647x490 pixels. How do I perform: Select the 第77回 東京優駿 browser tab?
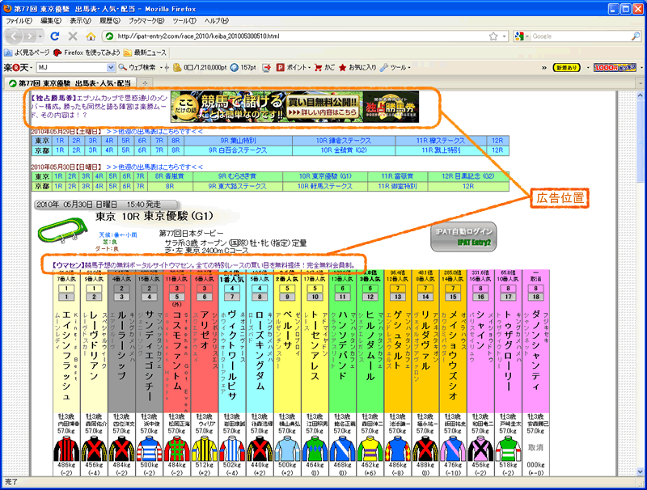coord(70,83)
